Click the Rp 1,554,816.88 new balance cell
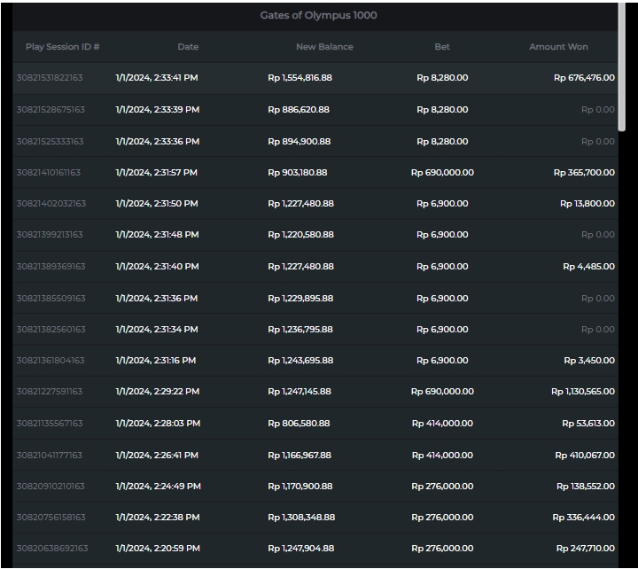 click(300, 78)
